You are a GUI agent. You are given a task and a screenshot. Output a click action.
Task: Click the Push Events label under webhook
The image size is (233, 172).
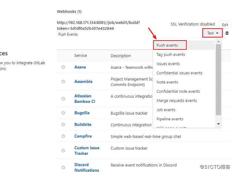pyautogui.click(x=68, y=34)
